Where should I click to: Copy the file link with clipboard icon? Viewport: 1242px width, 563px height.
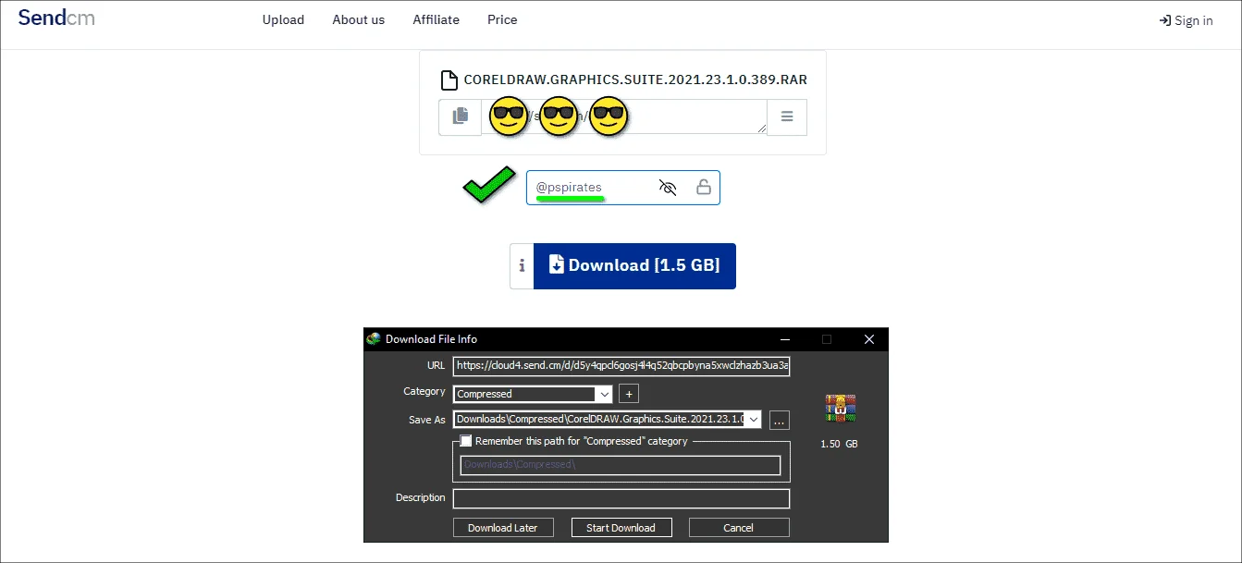click(x=460, y=117)
